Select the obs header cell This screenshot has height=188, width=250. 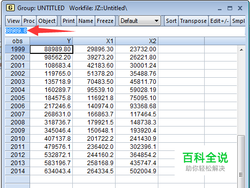[x=17, y=41]
